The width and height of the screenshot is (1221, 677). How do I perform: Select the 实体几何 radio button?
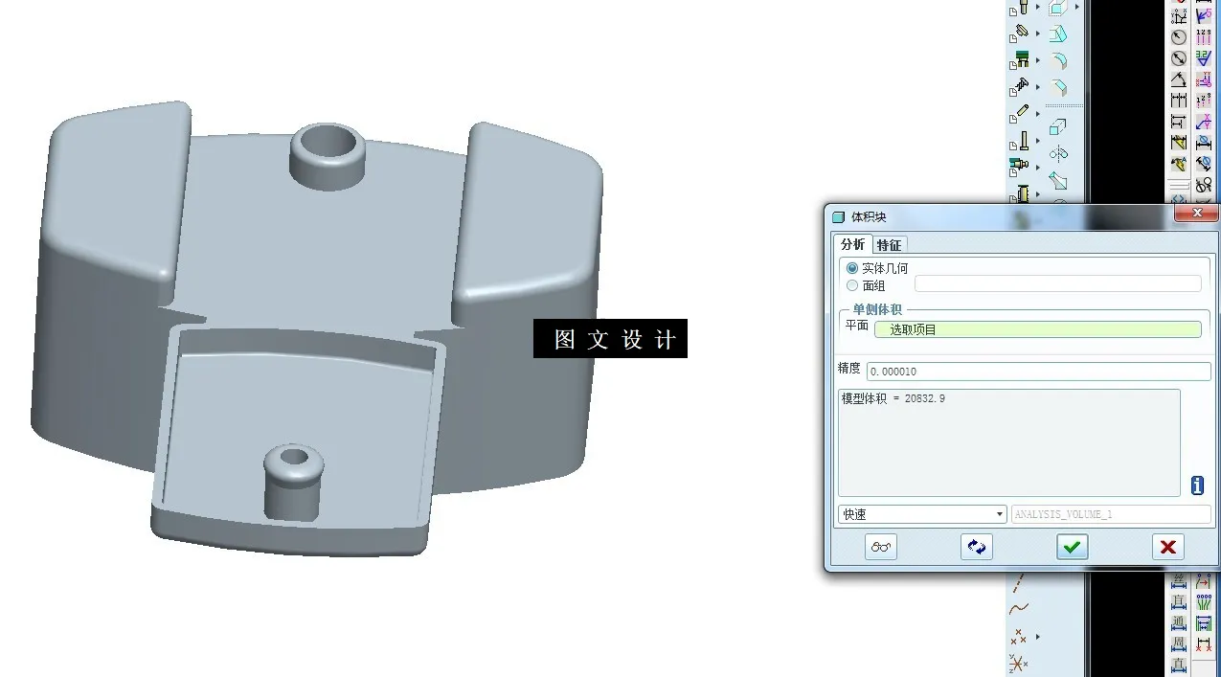point(852,268)
